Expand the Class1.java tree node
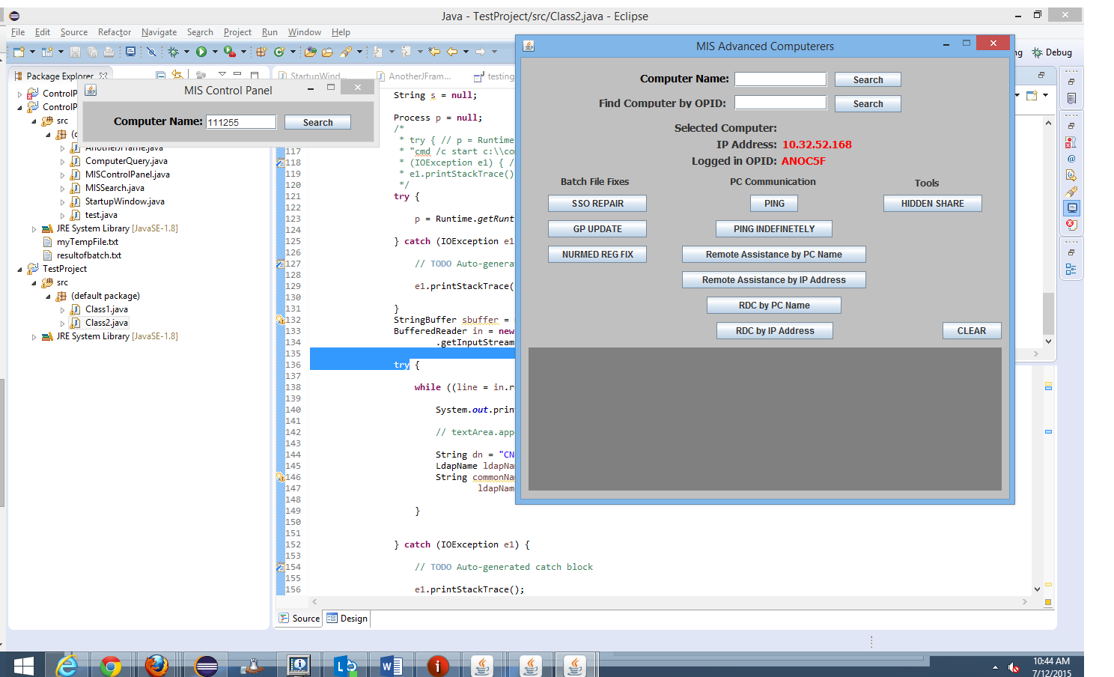Screen dimensions: 1114x677 pyautogui.click(x=62, y=310)
